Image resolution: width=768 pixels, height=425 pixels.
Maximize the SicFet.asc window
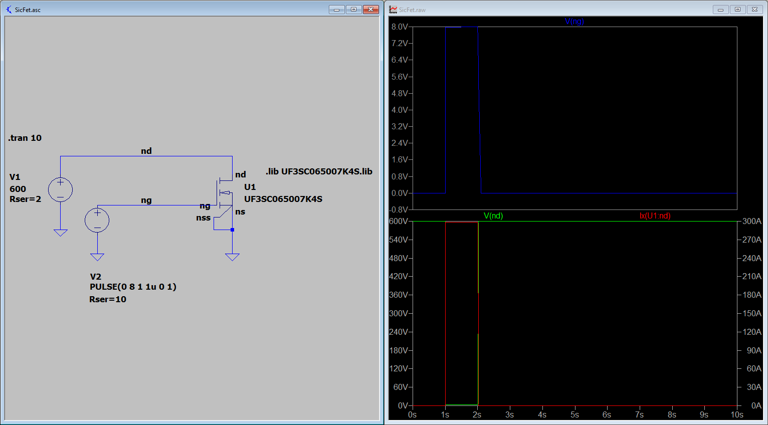[x=353, y=10]
